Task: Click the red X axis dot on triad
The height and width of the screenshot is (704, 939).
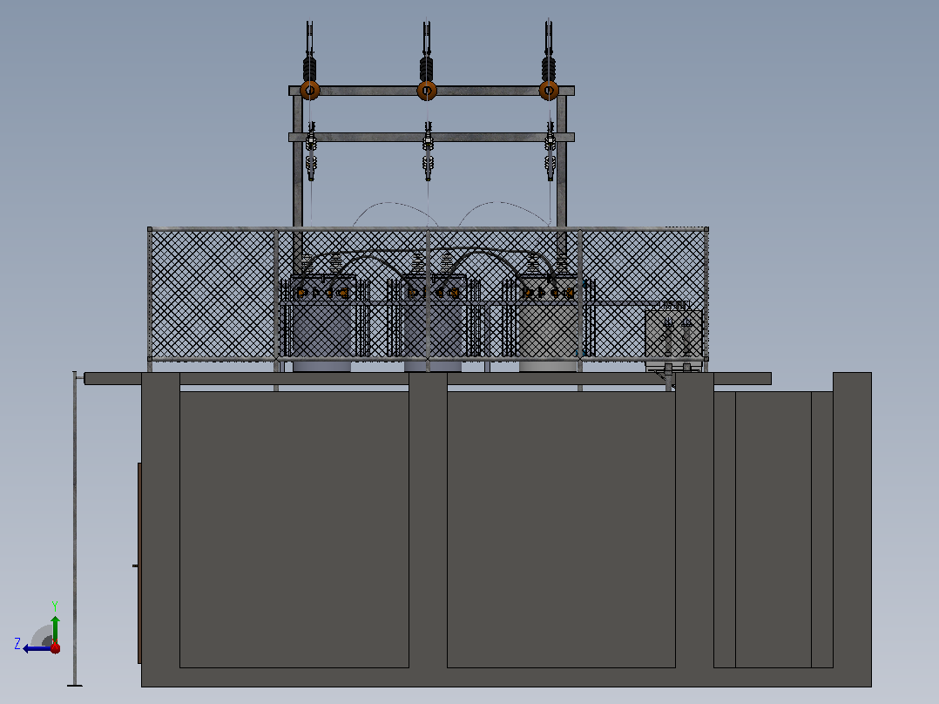Action: pos(56,647)
